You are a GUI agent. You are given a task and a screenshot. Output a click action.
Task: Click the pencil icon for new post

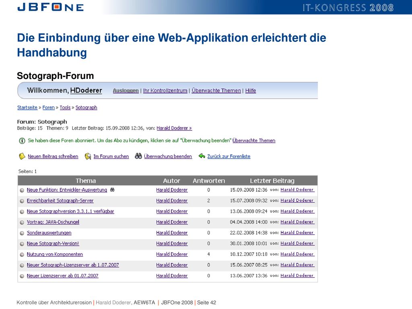[x=22, y=157]
